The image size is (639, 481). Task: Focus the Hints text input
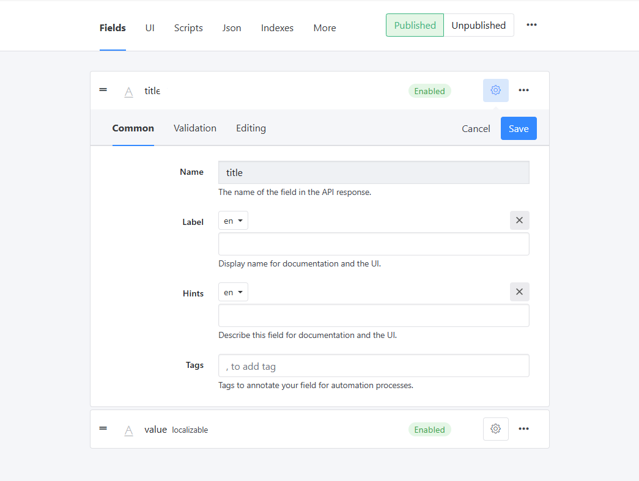(374, 315)
